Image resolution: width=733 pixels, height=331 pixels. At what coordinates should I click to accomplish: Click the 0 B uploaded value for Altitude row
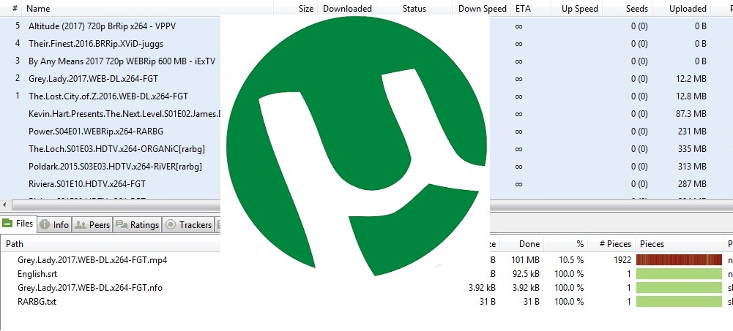coord(700,26)
